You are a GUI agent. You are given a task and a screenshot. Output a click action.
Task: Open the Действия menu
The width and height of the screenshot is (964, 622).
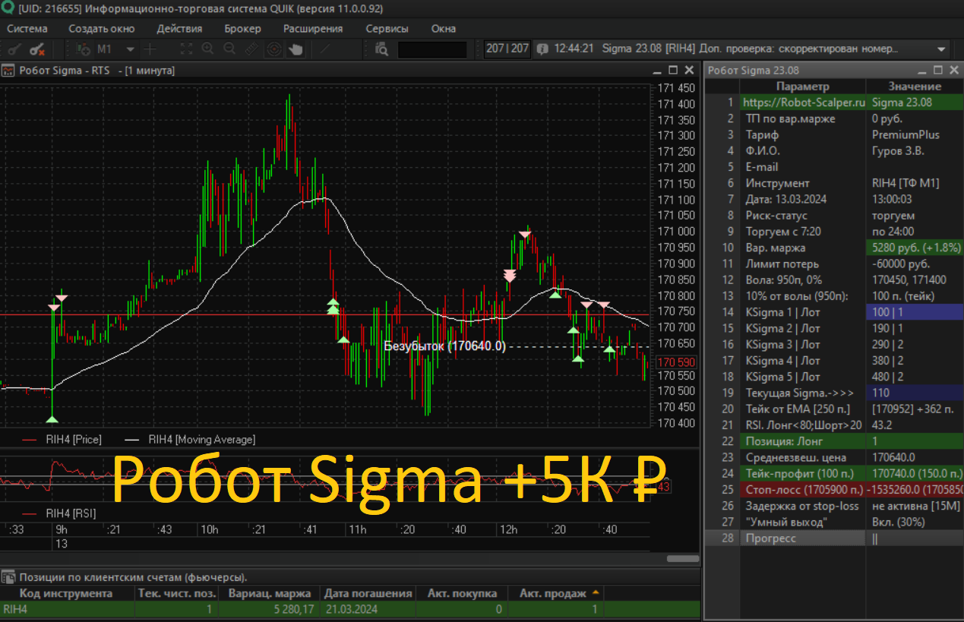(x=179, y=29)
